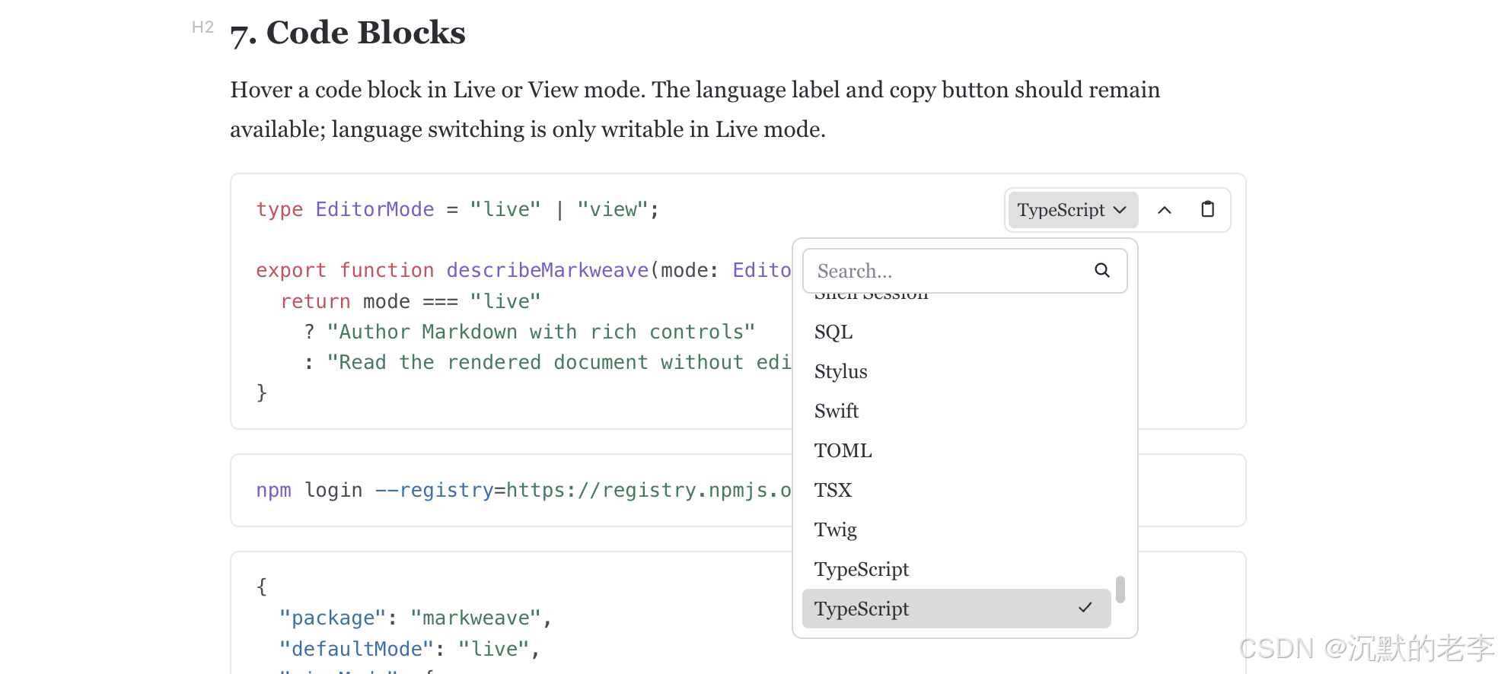This screenshot has height=674, width=1498.
Task: Click the "--registry" flag text
Action: tap(434, 490)
